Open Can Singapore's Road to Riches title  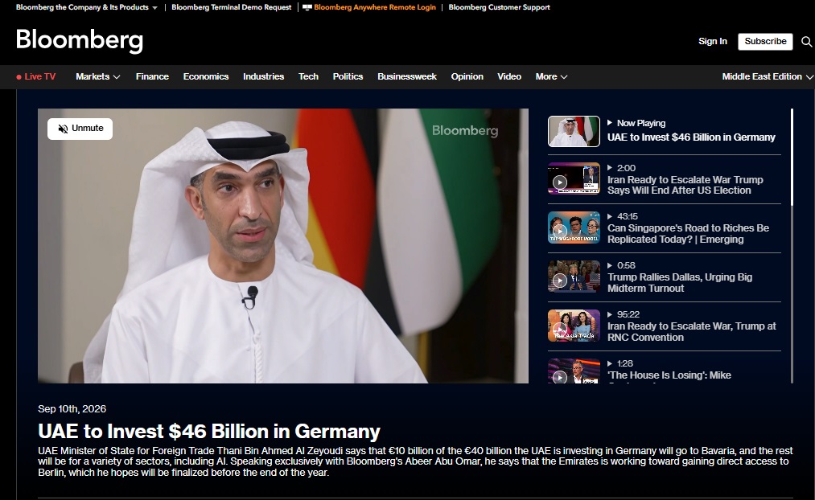688,234
